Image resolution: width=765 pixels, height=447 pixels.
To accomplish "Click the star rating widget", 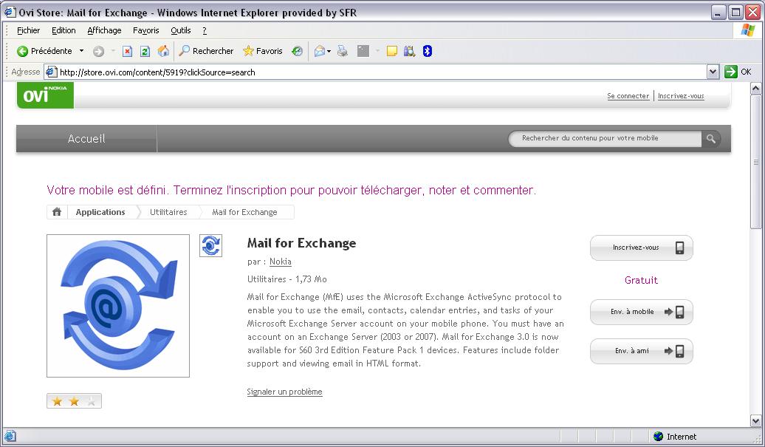I will (x=74, y=401).
